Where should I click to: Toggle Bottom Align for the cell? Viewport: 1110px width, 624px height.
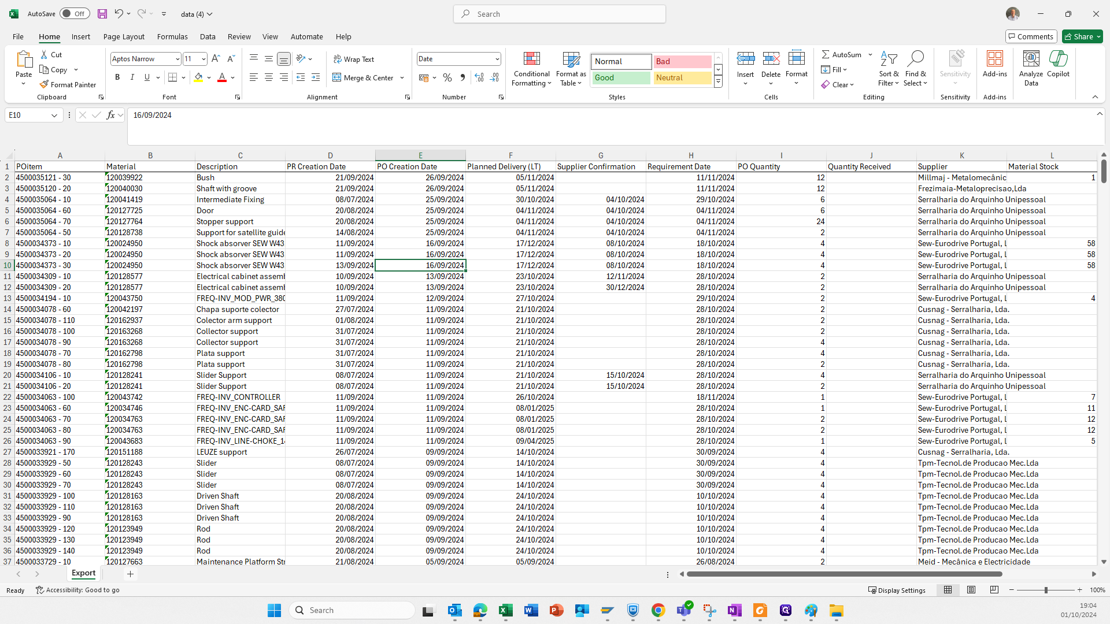coord(284,59)
